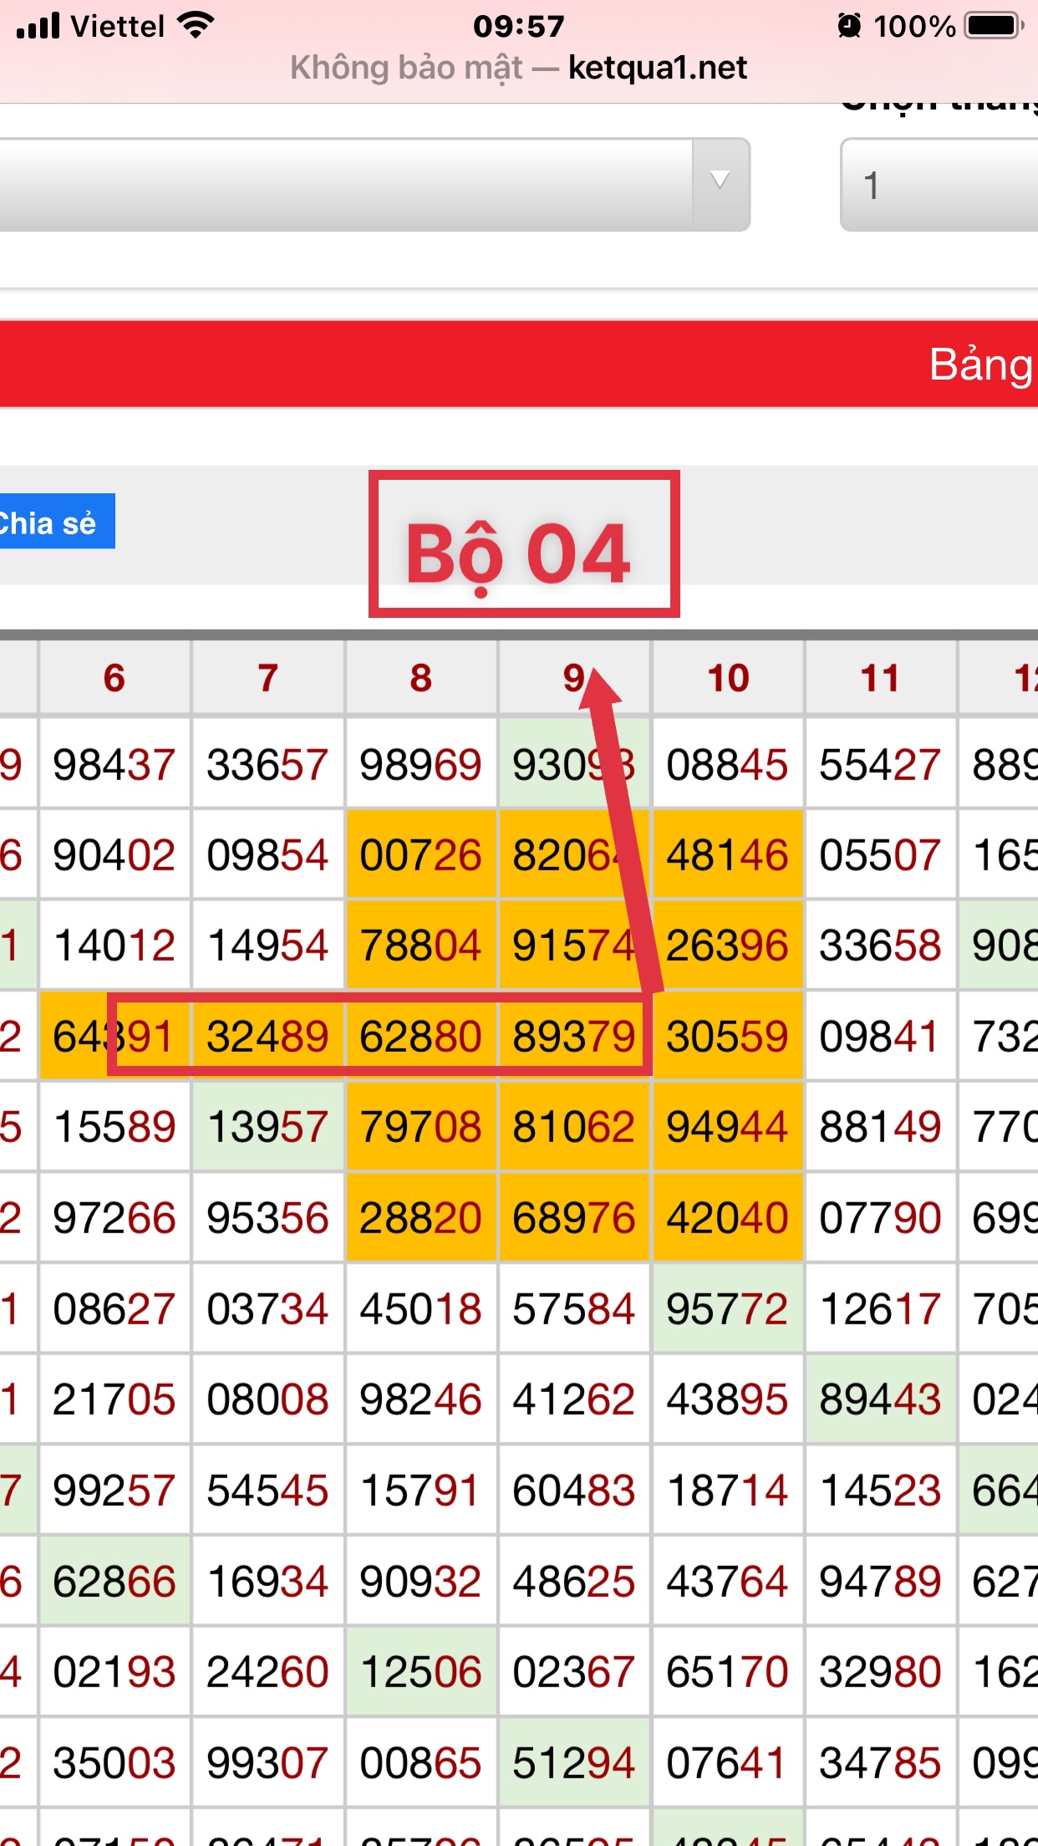Tap the alarm clock status icon
Screen dimensions: 1038x1846
click(849, 26)
